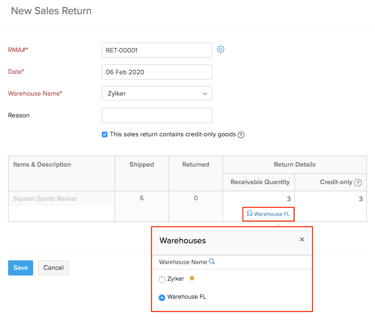Click the Warehouse Name dropdown chevron arrow
Viewport: 375px width, 320px height.
pos(205,94)
